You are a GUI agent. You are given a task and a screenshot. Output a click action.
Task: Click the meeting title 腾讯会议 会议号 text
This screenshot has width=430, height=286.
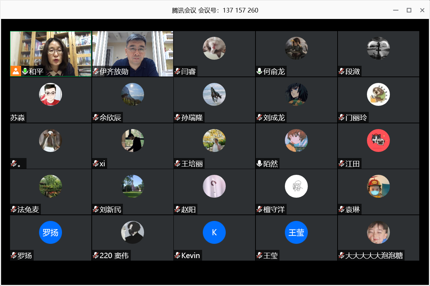click(x=215, y=10)
